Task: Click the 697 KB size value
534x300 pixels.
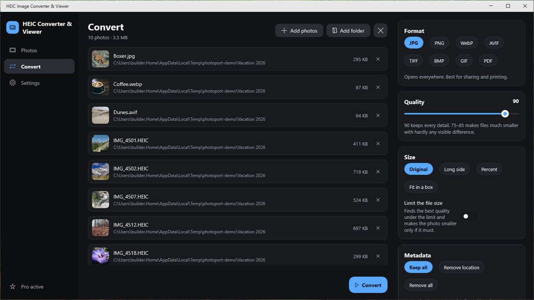Action: pos(360,228)
